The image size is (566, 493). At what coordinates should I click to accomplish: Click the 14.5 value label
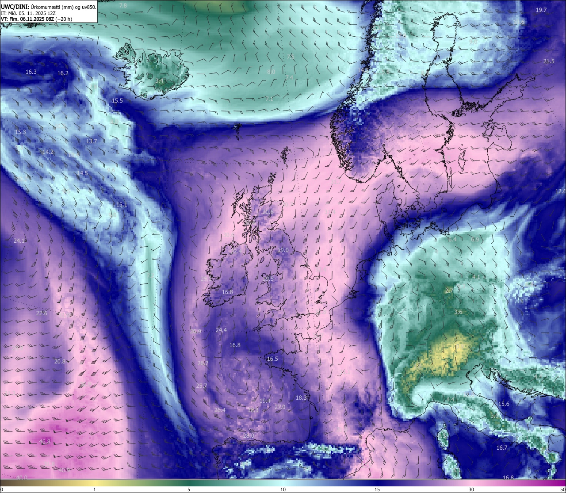point(82,173)
